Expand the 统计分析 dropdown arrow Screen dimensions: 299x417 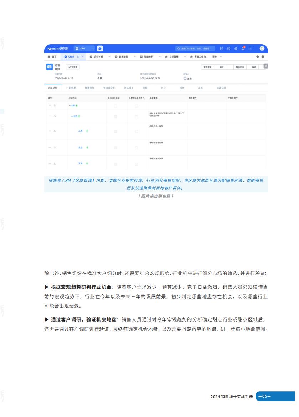109,57
